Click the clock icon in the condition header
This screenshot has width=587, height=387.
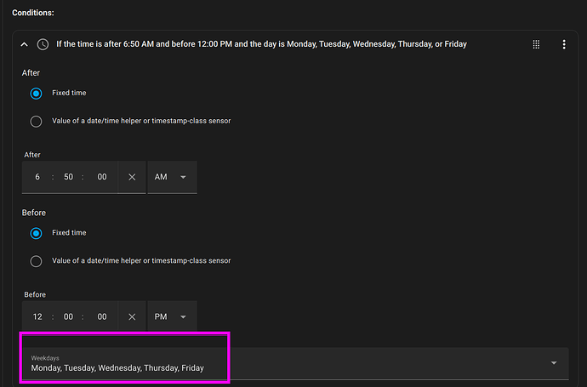[x=43, y=44]
